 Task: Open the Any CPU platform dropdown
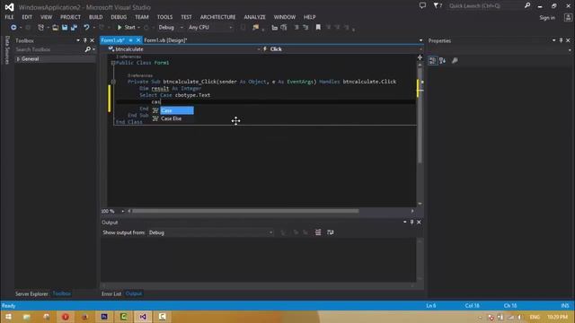[x=210, y=28]
